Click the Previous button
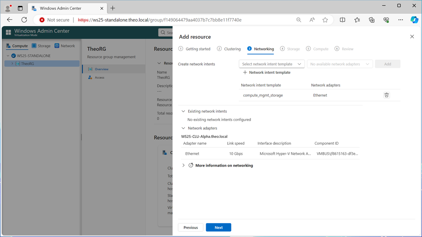 (x=191, y=227)
